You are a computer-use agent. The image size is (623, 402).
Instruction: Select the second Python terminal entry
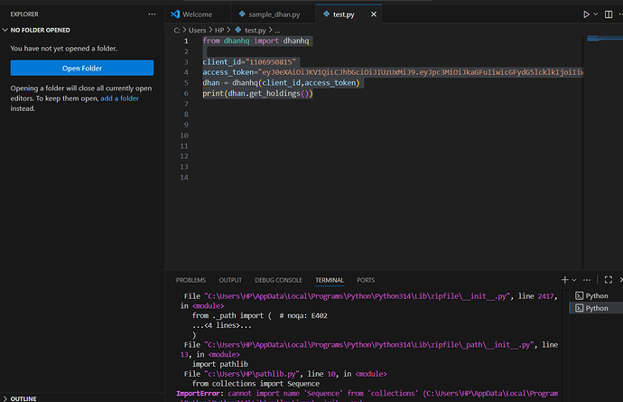(x=596, y=308)
